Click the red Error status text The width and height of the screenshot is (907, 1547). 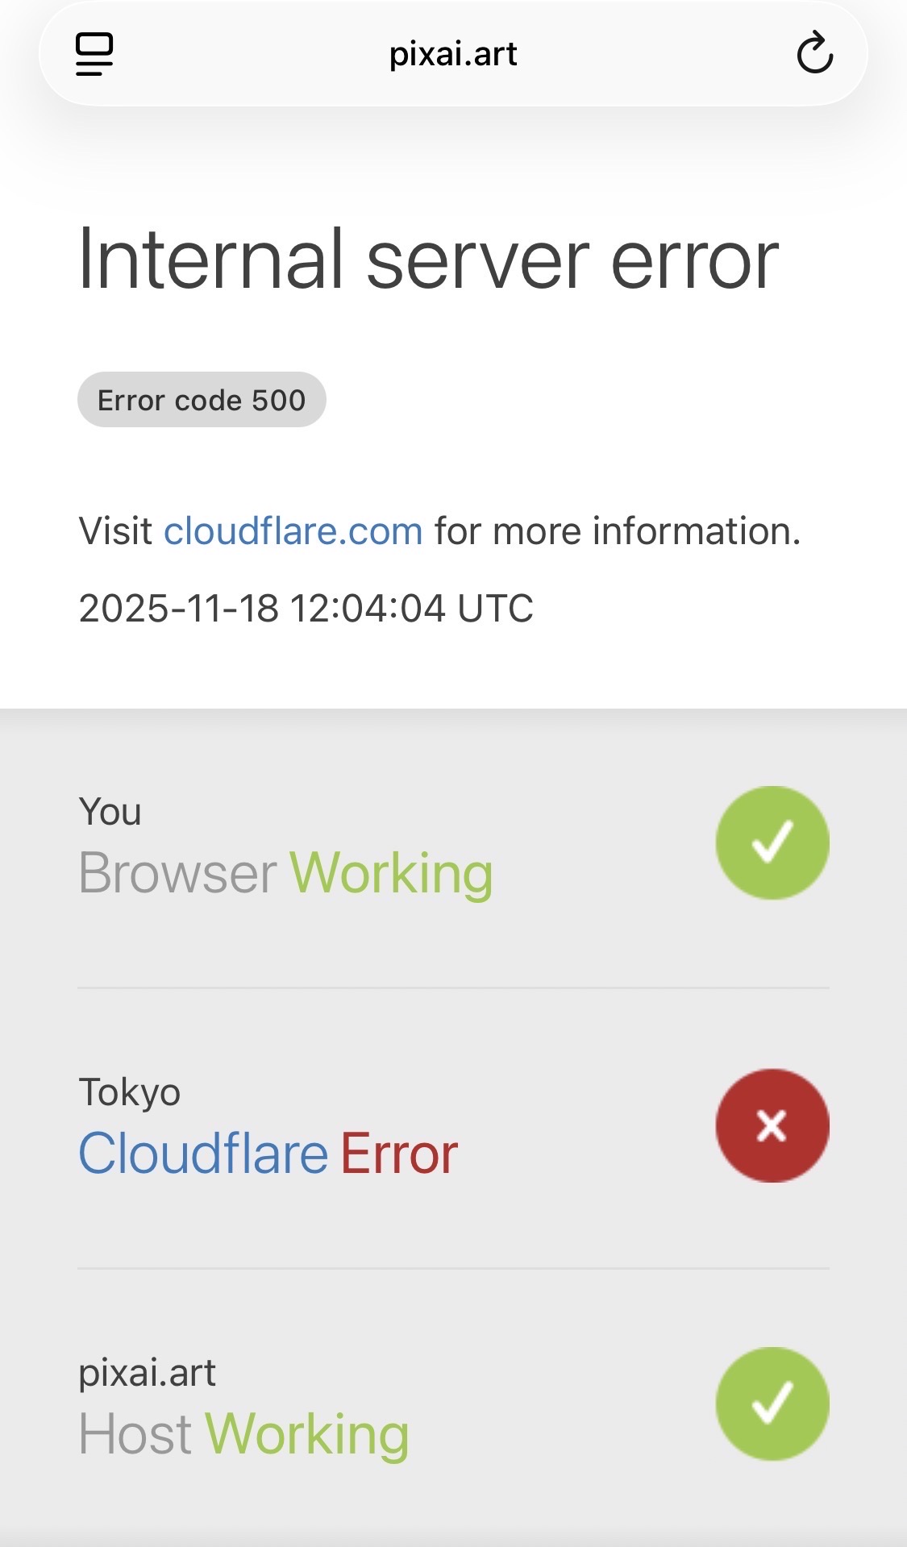399,1153
